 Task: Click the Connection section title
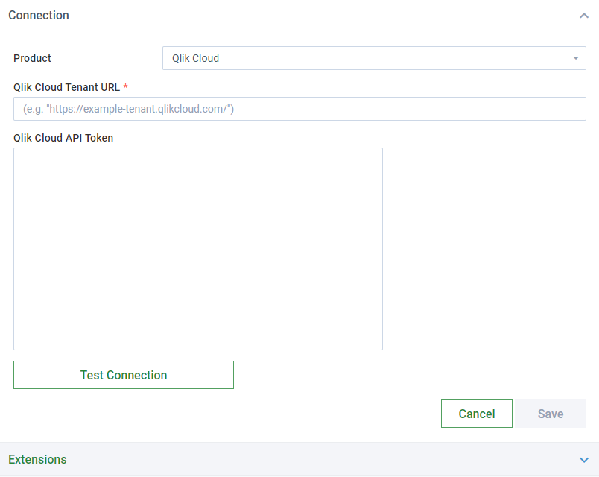39,16
